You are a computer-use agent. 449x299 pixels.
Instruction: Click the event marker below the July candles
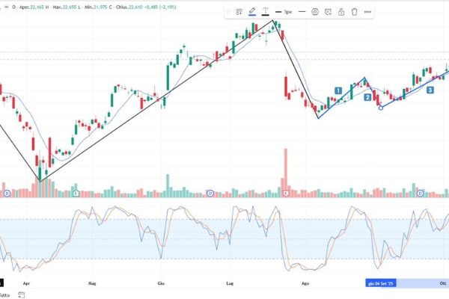[x=210, y=194]
